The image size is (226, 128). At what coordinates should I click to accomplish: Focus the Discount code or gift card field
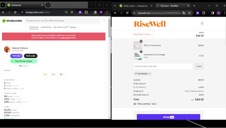[x=163, y=66]
